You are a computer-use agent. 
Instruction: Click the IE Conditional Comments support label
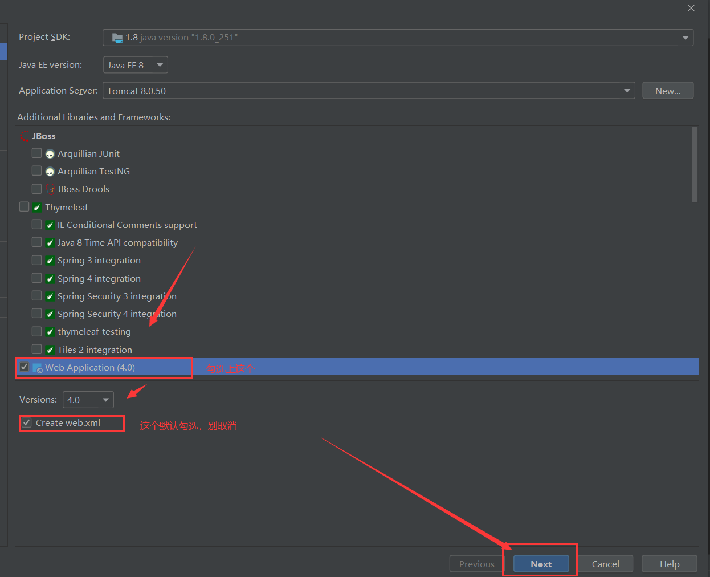(127, 225)
